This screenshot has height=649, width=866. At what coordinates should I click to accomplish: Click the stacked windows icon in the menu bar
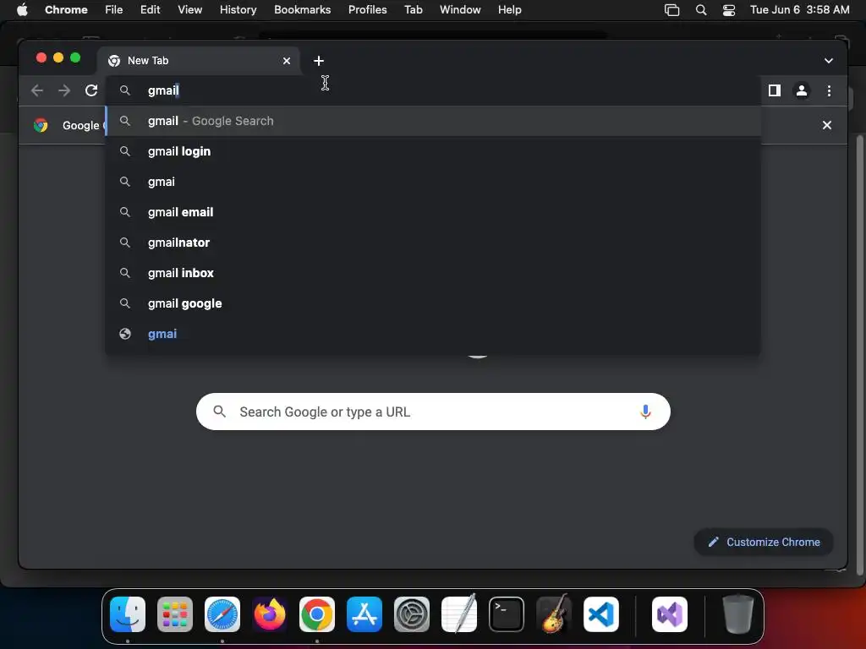pyautogui.click(x=671, y=9)
